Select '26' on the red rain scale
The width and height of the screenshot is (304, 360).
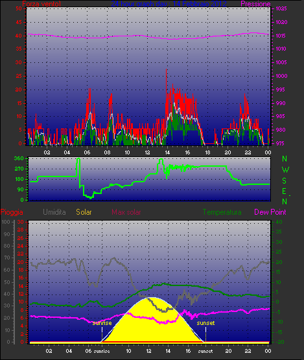pos(21,238)
